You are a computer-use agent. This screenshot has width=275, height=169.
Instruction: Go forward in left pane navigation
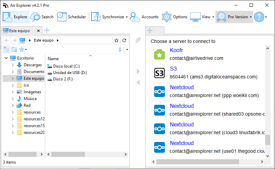pos(14,41)
